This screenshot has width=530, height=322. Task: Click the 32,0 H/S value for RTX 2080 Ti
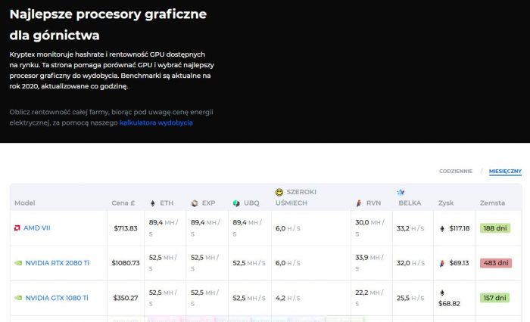point(410,263)
